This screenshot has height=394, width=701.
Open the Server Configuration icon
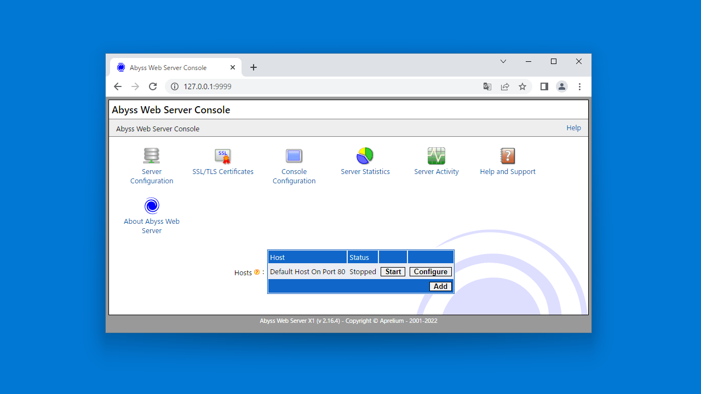[152, 155]
